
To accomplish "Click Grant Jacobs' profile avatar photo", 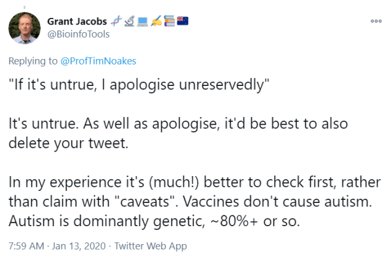I will pos(25,28).
